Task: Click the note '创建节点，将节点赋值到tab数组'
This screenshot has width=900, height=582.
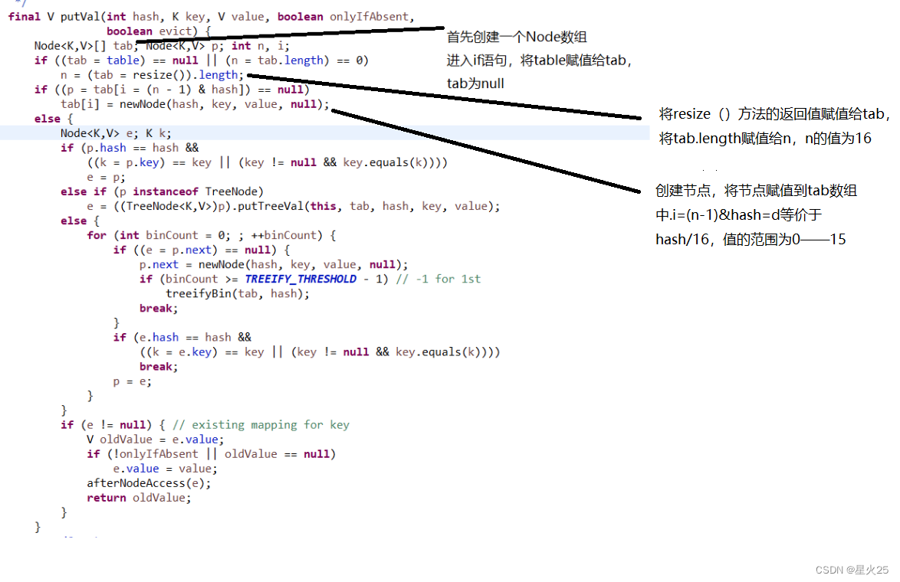Action: [757, 191]
